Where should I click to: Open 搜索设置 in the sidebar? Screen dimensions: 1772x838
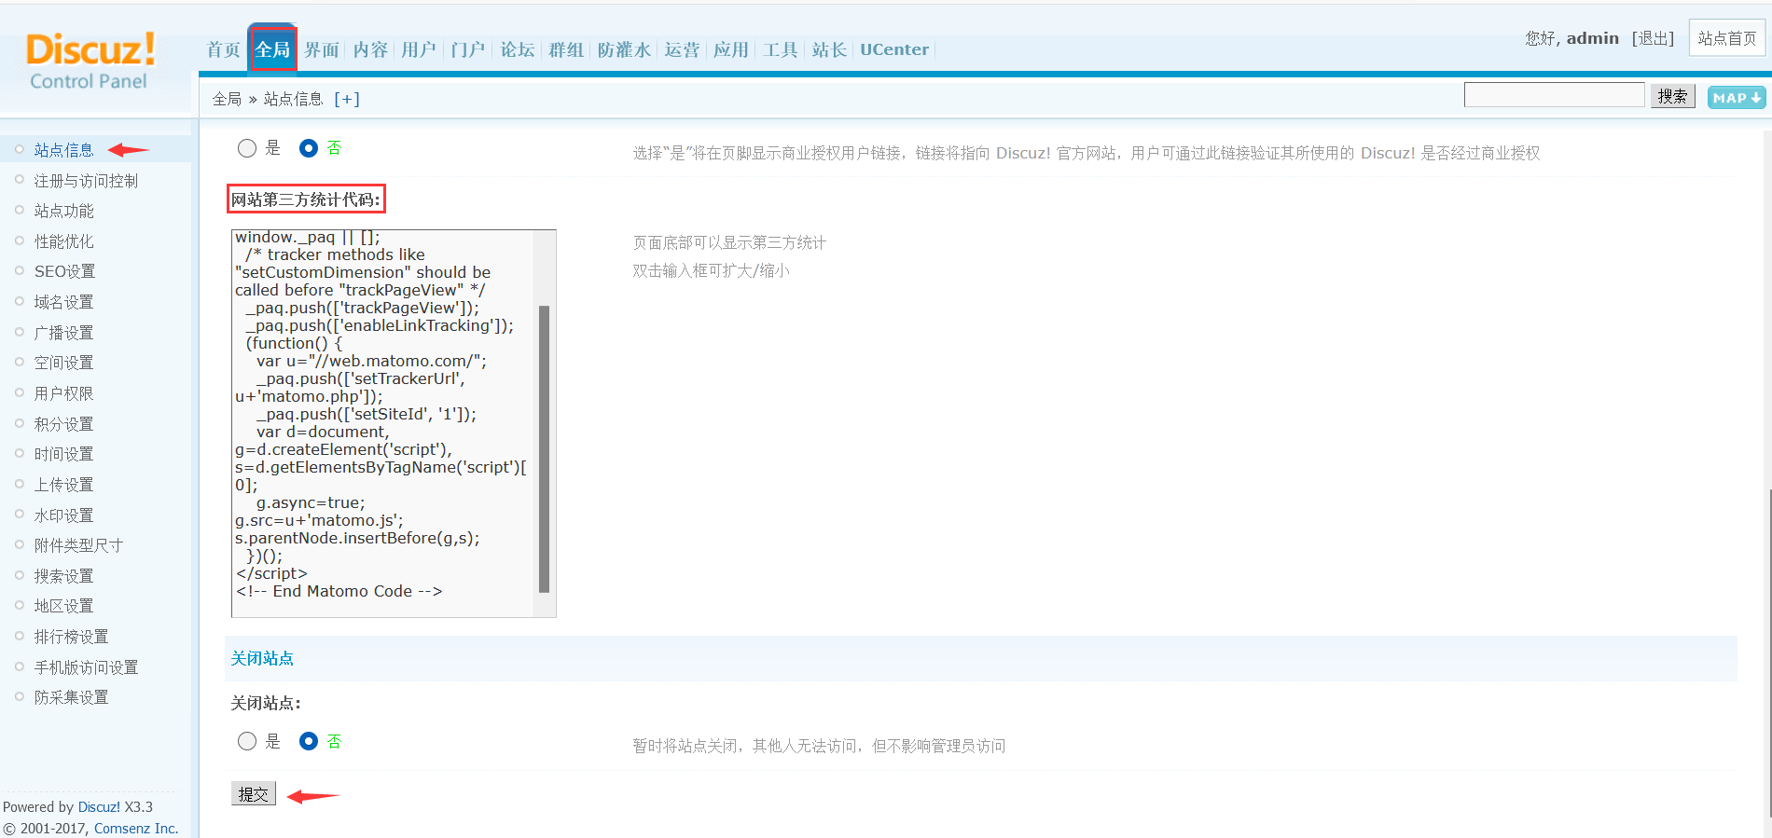point(64,576)
